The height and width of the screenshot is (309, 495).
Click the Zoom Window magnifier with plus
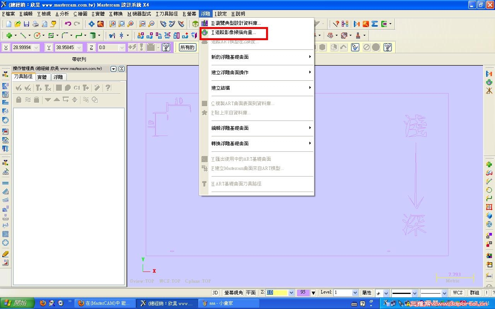click(113, 24)
